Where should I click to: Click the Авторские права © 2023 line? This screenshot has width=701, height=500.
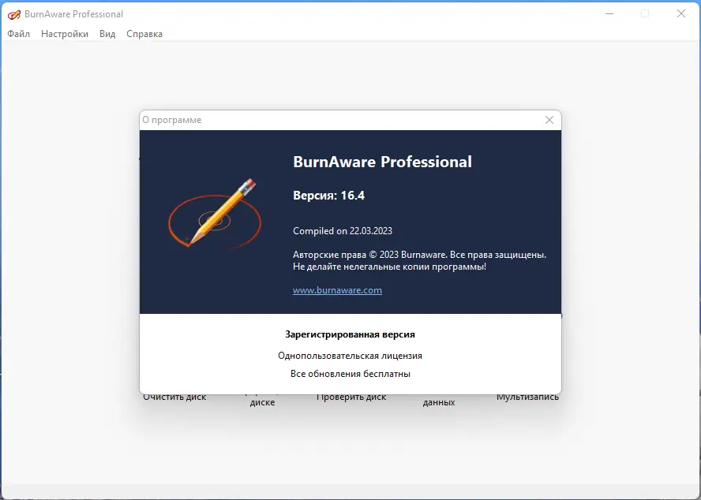coord(419,255)
